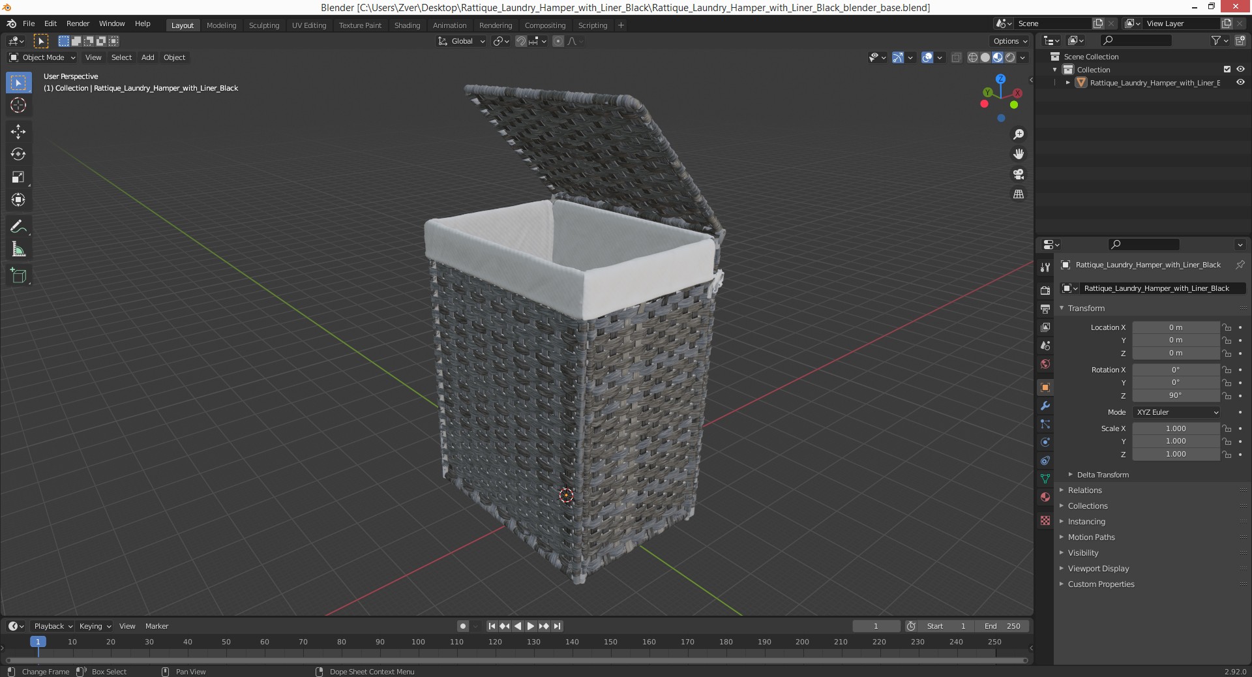The width and height of the screenshot is (1252, 677).
Task: Select the Rotate tool icon
Action: point(18,155)
